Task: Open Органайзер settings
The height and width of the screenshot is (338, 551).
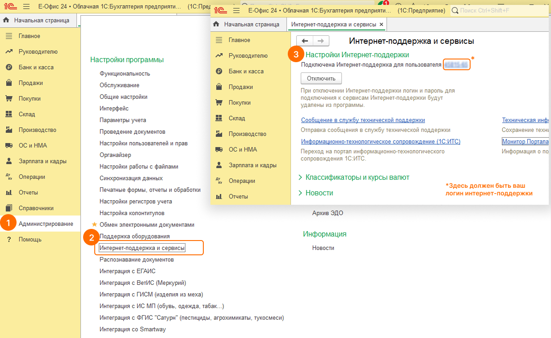Action: coord(115,155)
